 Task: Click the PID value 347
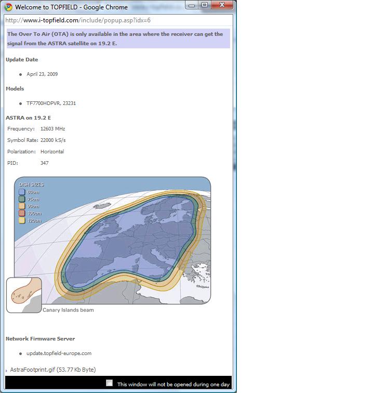[44, 163]
